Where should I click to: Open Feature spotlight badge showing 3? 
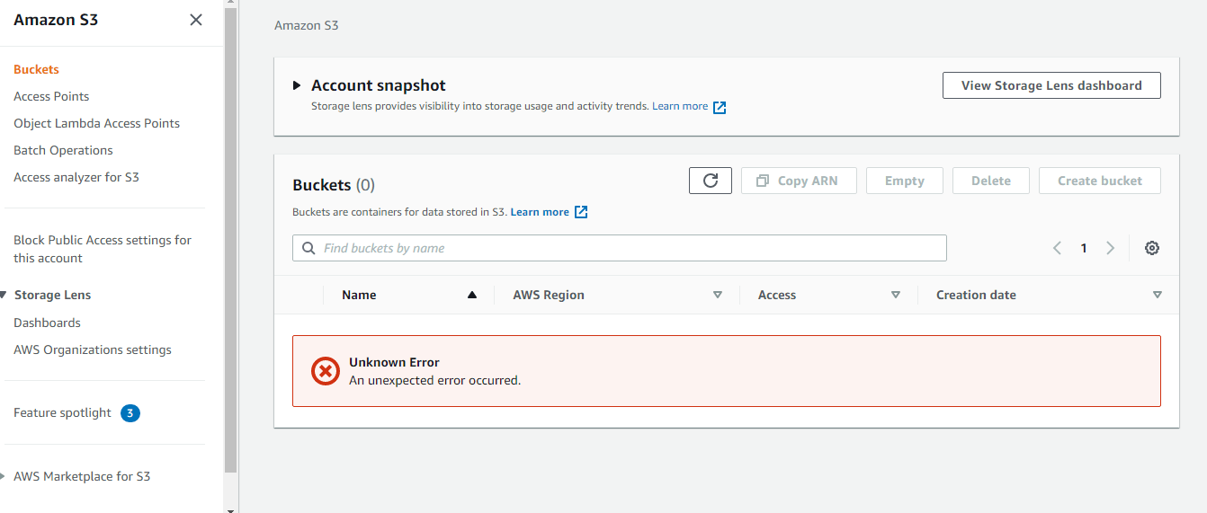pos(130,413)
